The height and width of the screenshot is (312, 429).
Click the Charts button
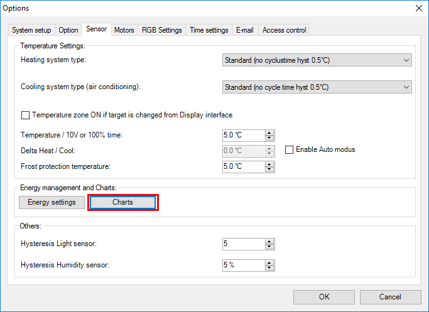click(122, 202)
